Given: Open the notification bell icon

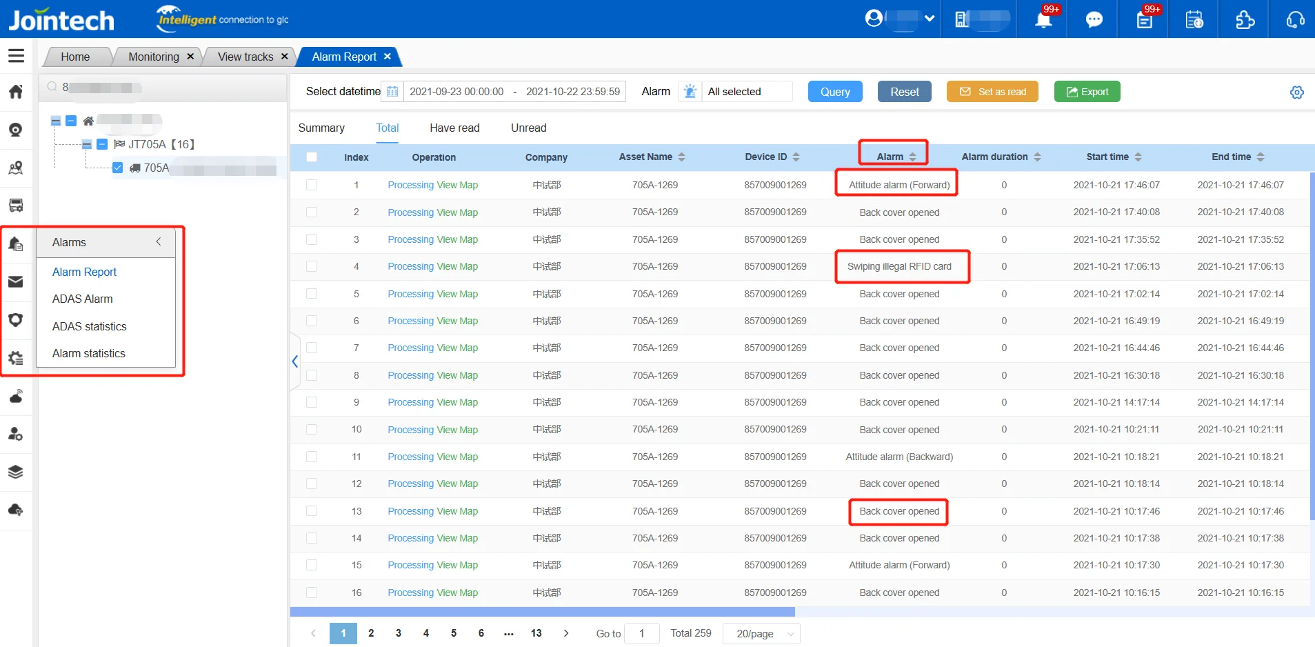Looking at the screenshot, I should pos(1043,20).
